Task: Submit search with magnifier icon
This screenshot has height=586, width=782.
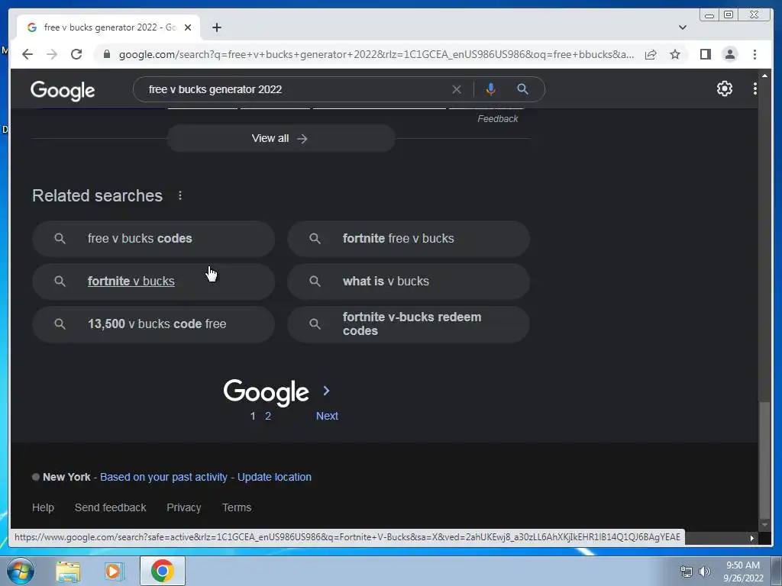Action: [522, 89]
